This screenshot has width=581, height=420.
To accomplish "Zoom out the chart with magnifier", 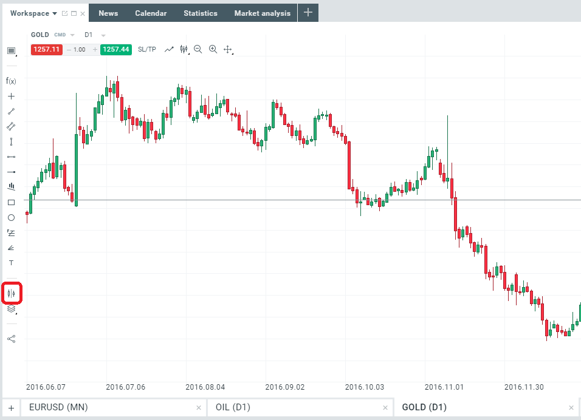I will coord(198,49).
